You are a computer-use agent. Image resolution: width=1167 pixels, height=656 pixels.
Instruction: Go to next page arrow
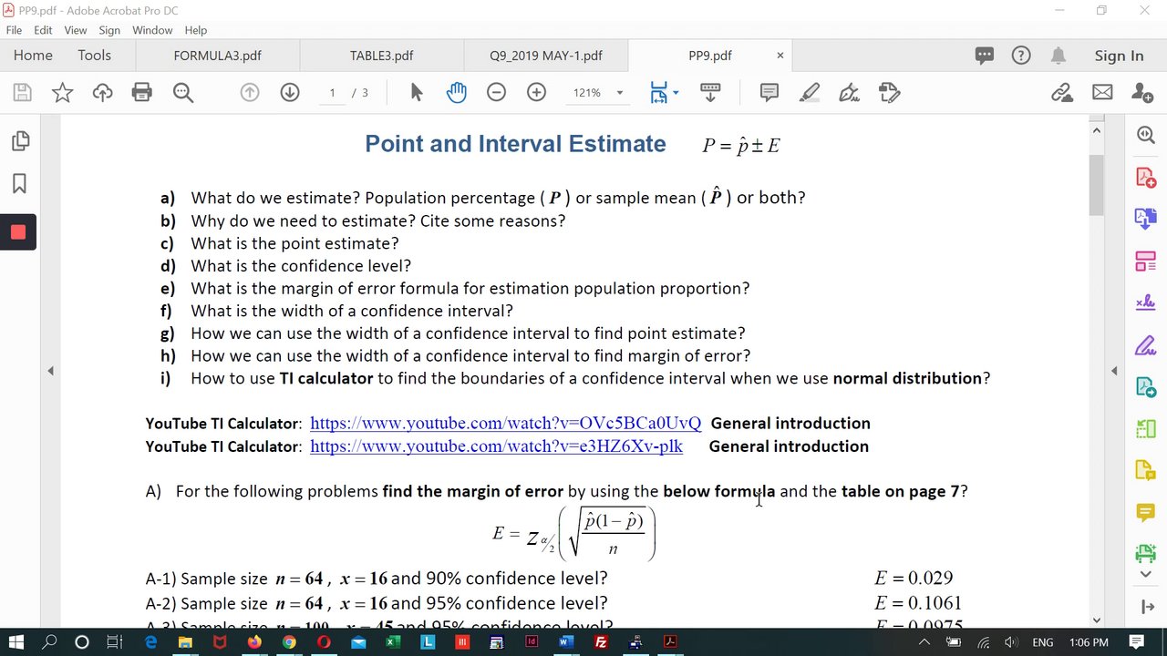(290, 92)
